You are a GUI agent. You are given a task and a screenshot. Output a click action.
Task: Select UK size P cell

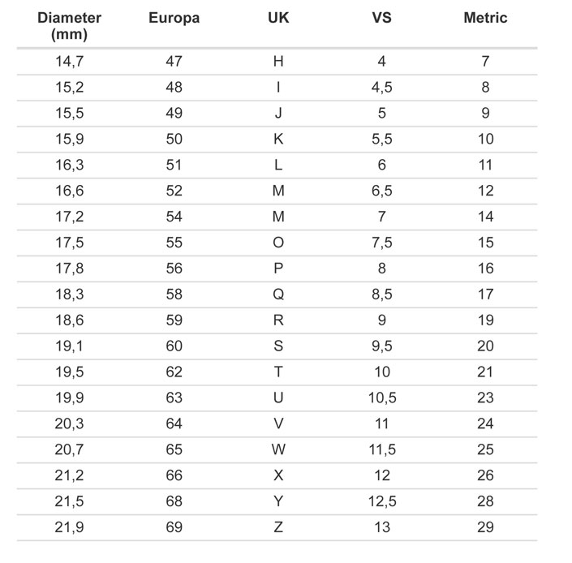[x=278, y=269]
